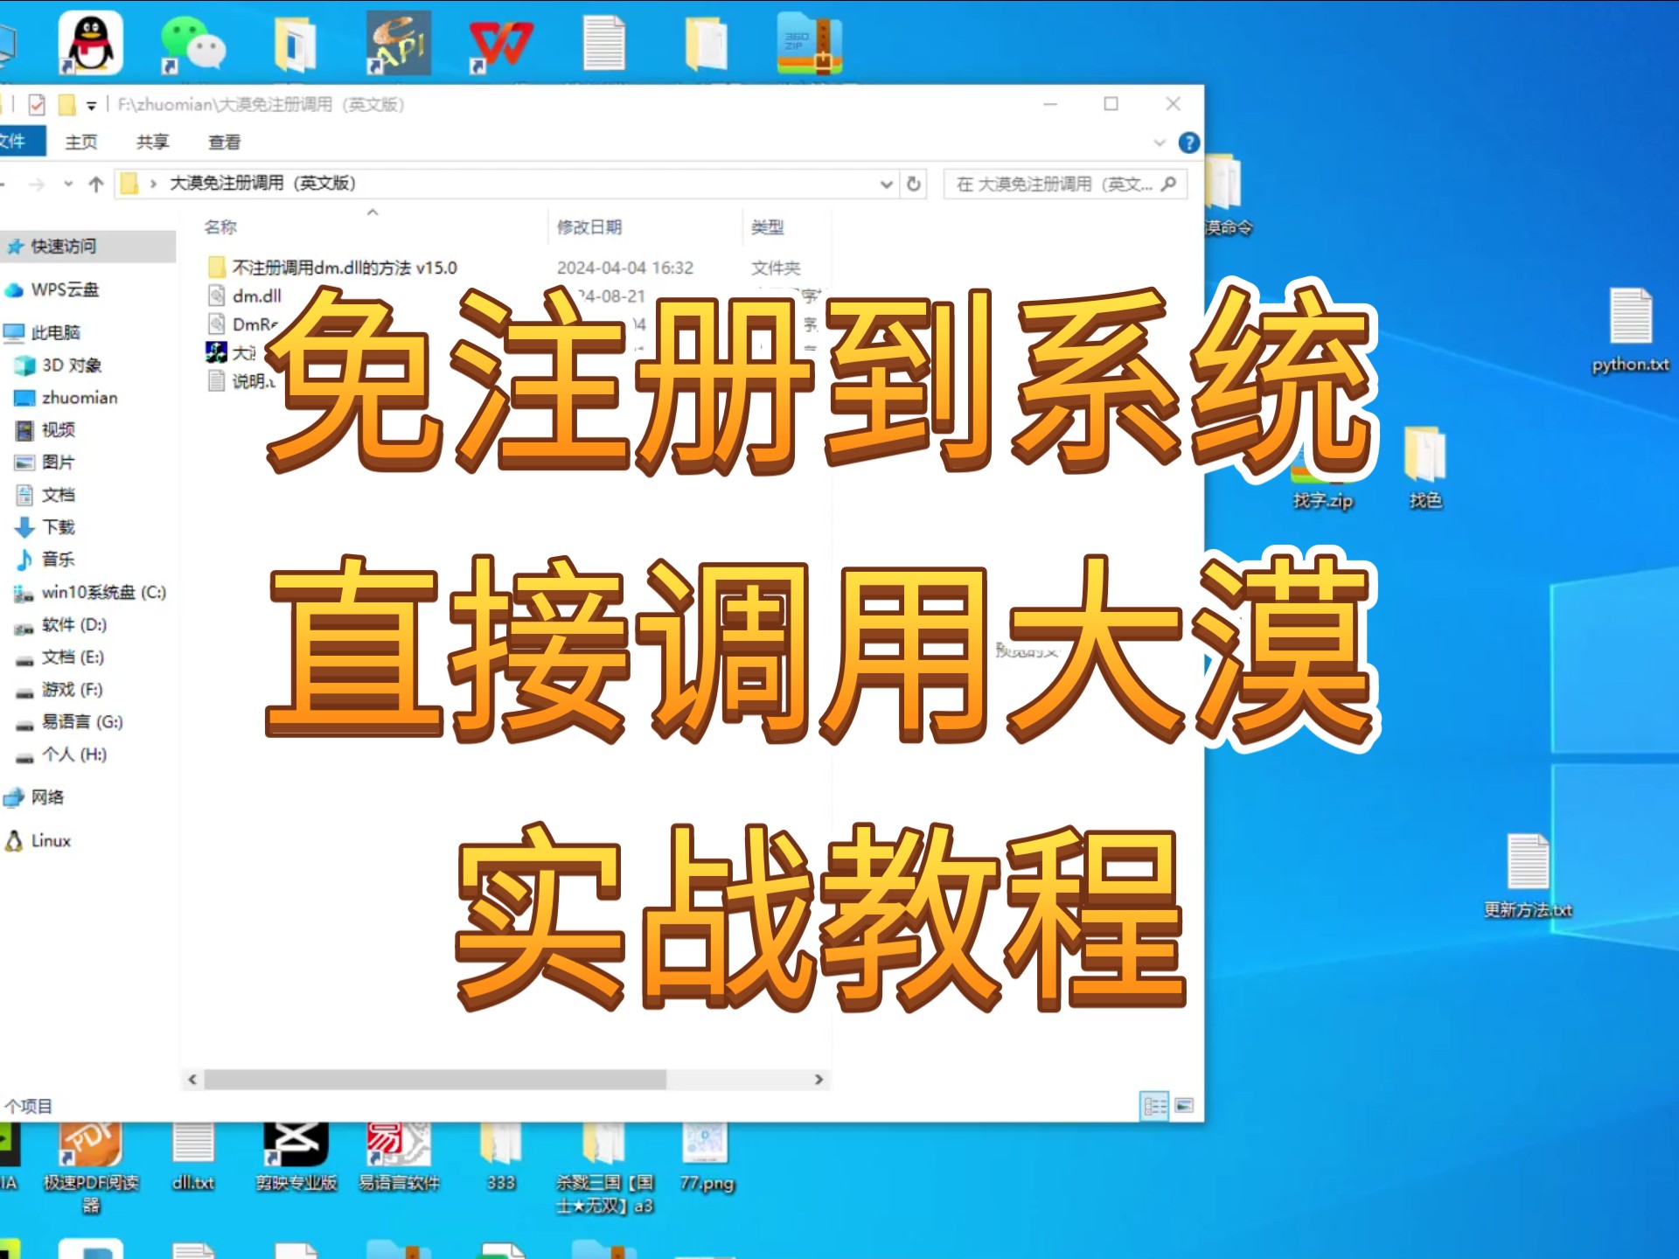Image resolution: width=1679 pixels, height=1259 pixels.
Task: Go up one folder level arrow
Action: tap(96, 184)
